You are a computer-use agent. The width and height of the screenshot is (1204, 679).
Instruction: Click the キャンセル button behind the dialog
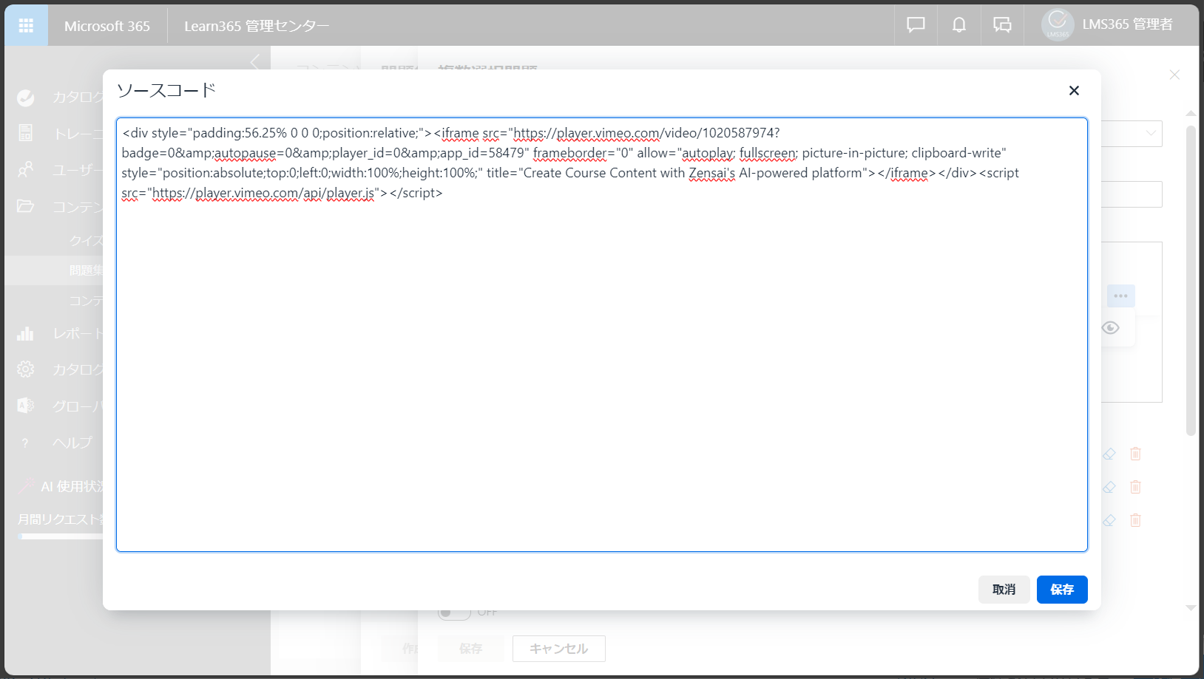(559, 649)
